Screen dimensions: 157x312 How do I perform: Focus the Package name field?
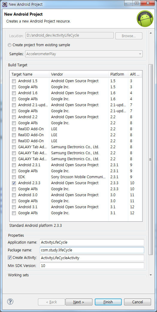92,250
